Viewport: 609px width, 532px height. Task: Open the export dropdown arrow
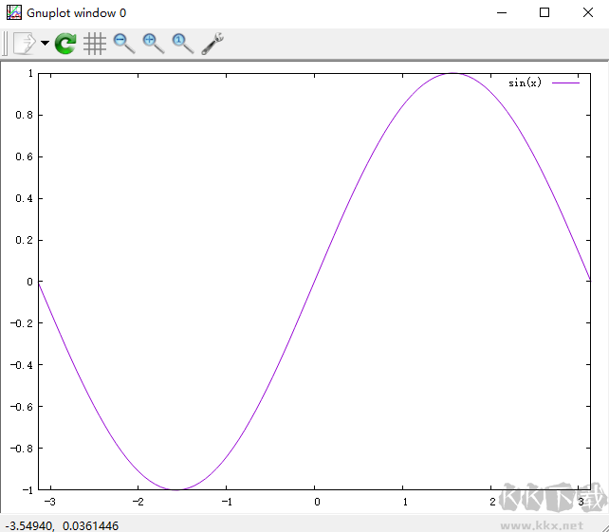click(x=45, y=44)
